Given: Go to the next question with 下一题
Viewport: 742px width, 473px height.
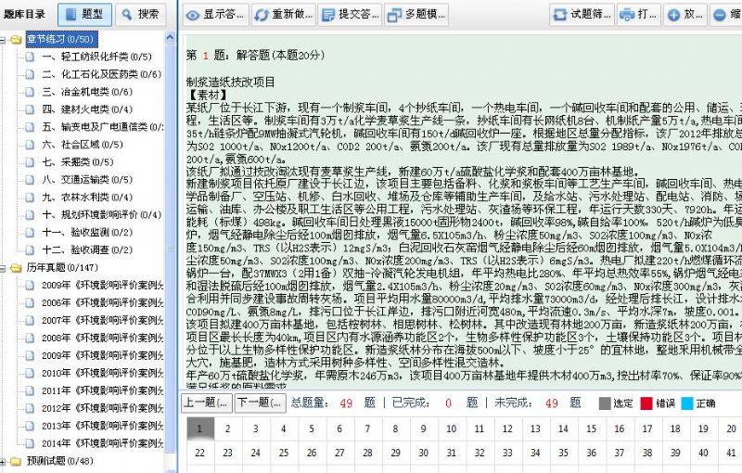Looking at the screenshot, I should click(257, 403).
